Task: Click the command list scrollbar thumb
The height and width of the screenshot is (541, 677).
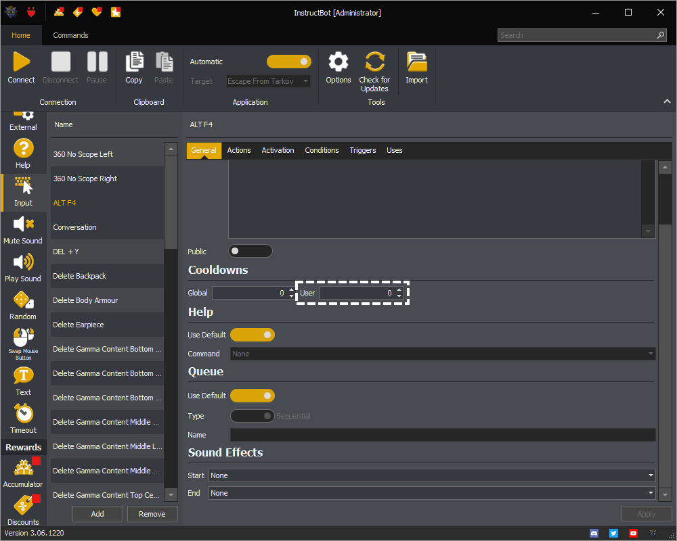Action: (x=171, y=202)
